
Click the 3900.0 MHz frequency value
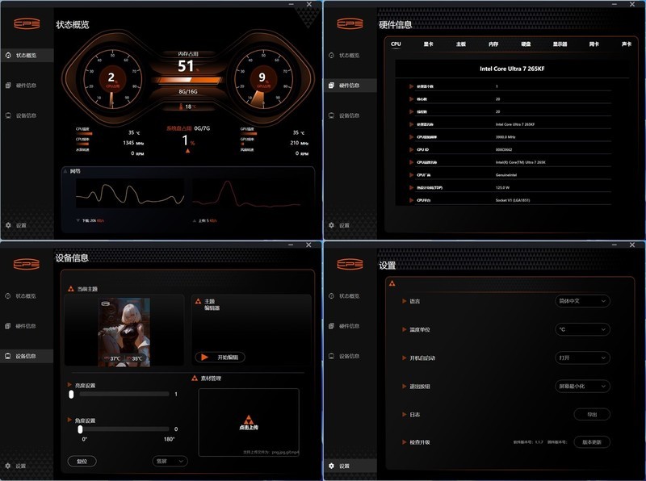[x=505, y=137]
